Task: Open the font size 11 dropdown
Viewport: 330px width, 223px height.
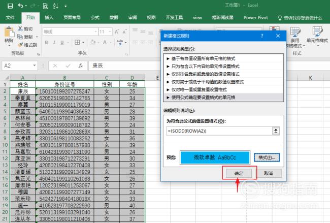Action: (x=110, y=32)
